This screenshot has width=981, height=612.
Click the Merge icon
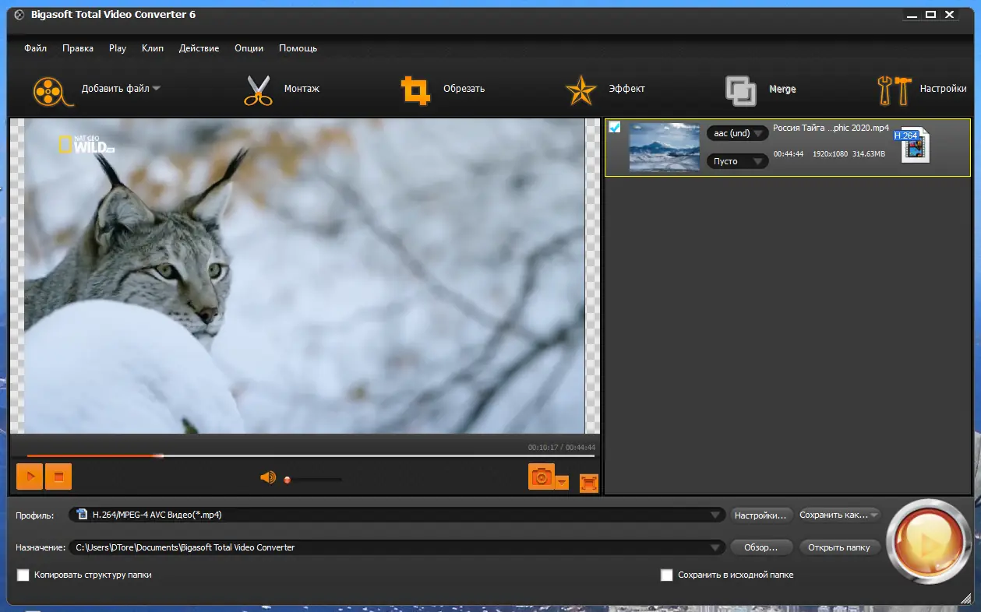[740, 90]
